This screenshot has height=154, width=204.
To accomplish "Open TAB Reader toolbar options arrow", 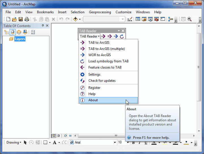I will 119,31.
